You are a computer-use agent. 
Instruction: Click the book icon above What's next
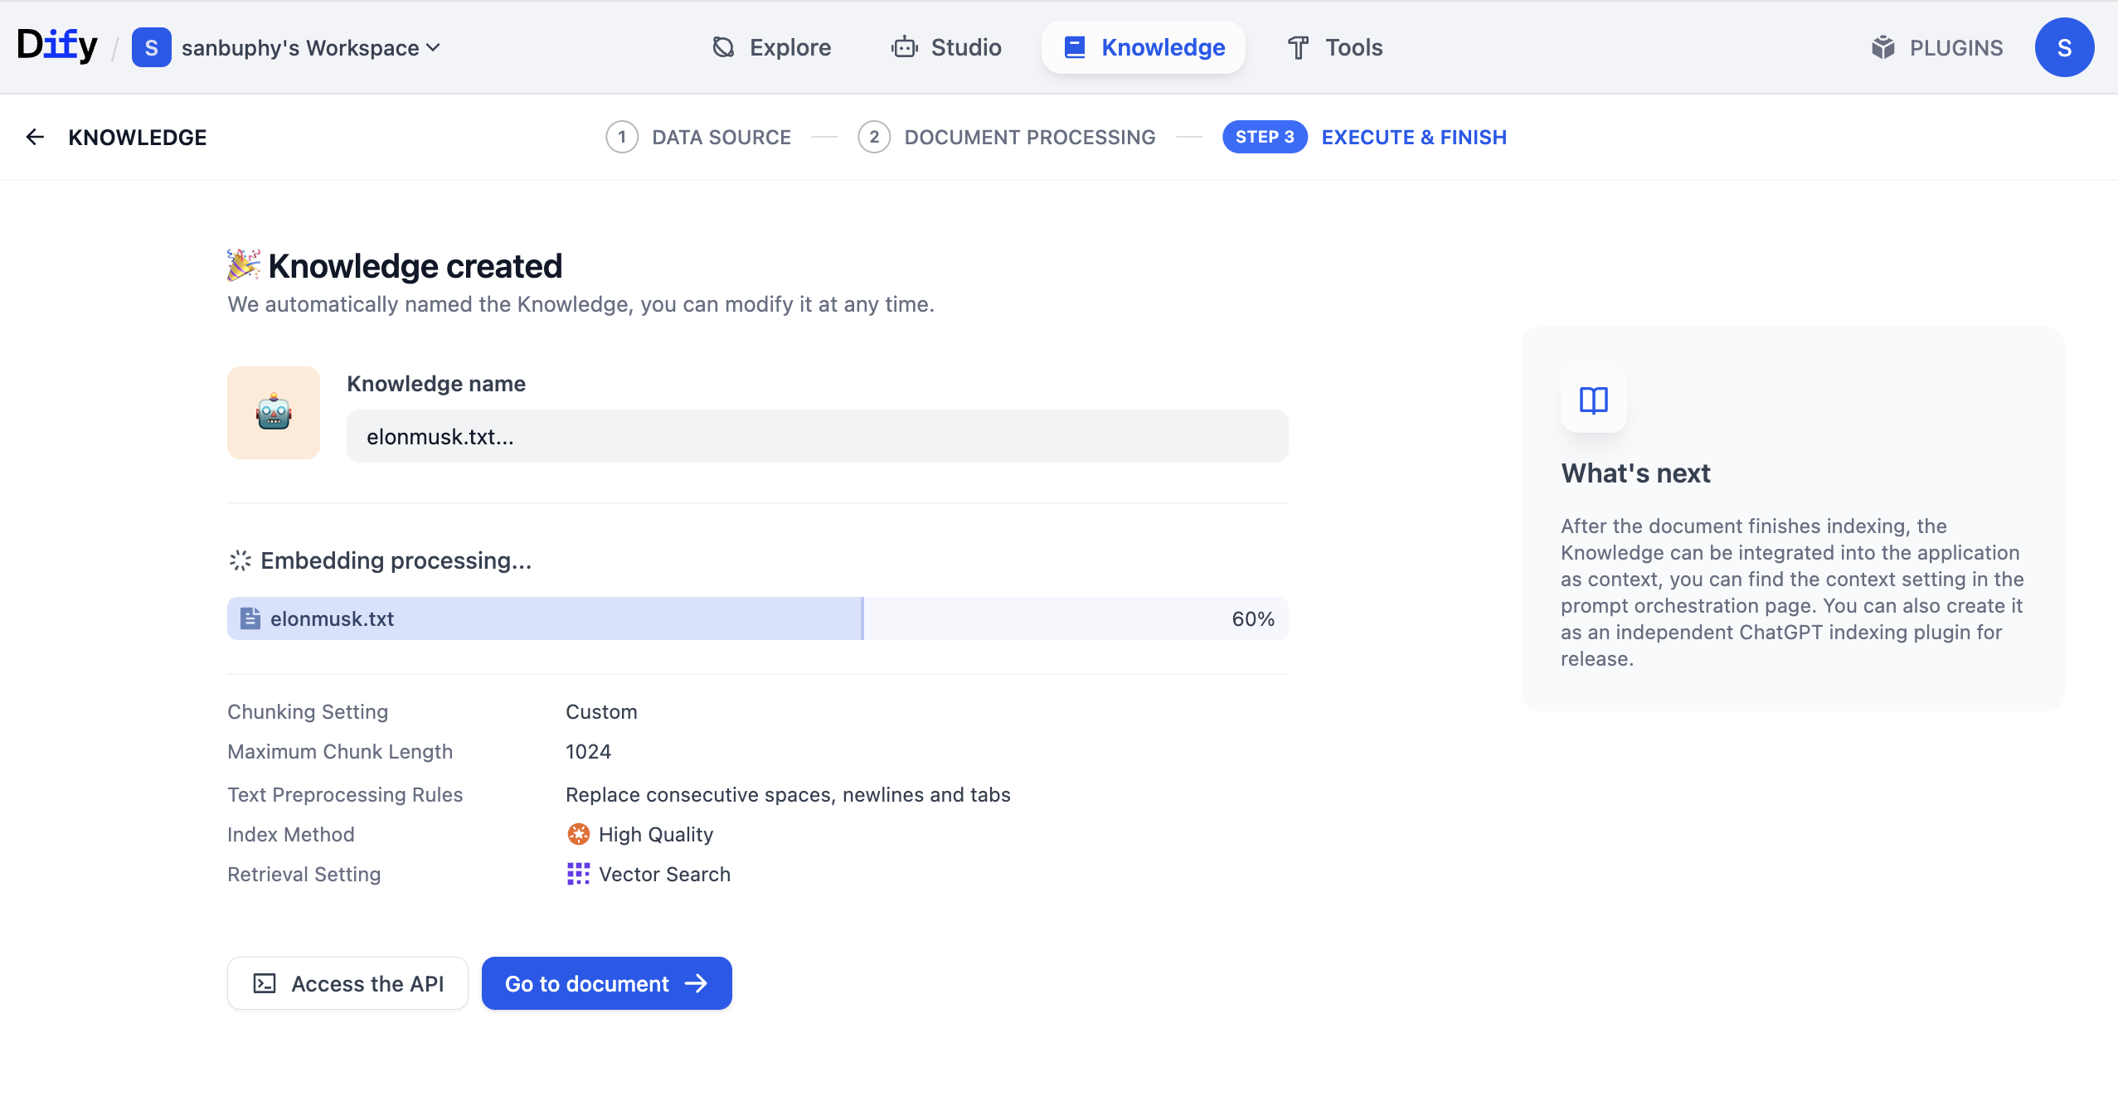[x=1593, y=400]
